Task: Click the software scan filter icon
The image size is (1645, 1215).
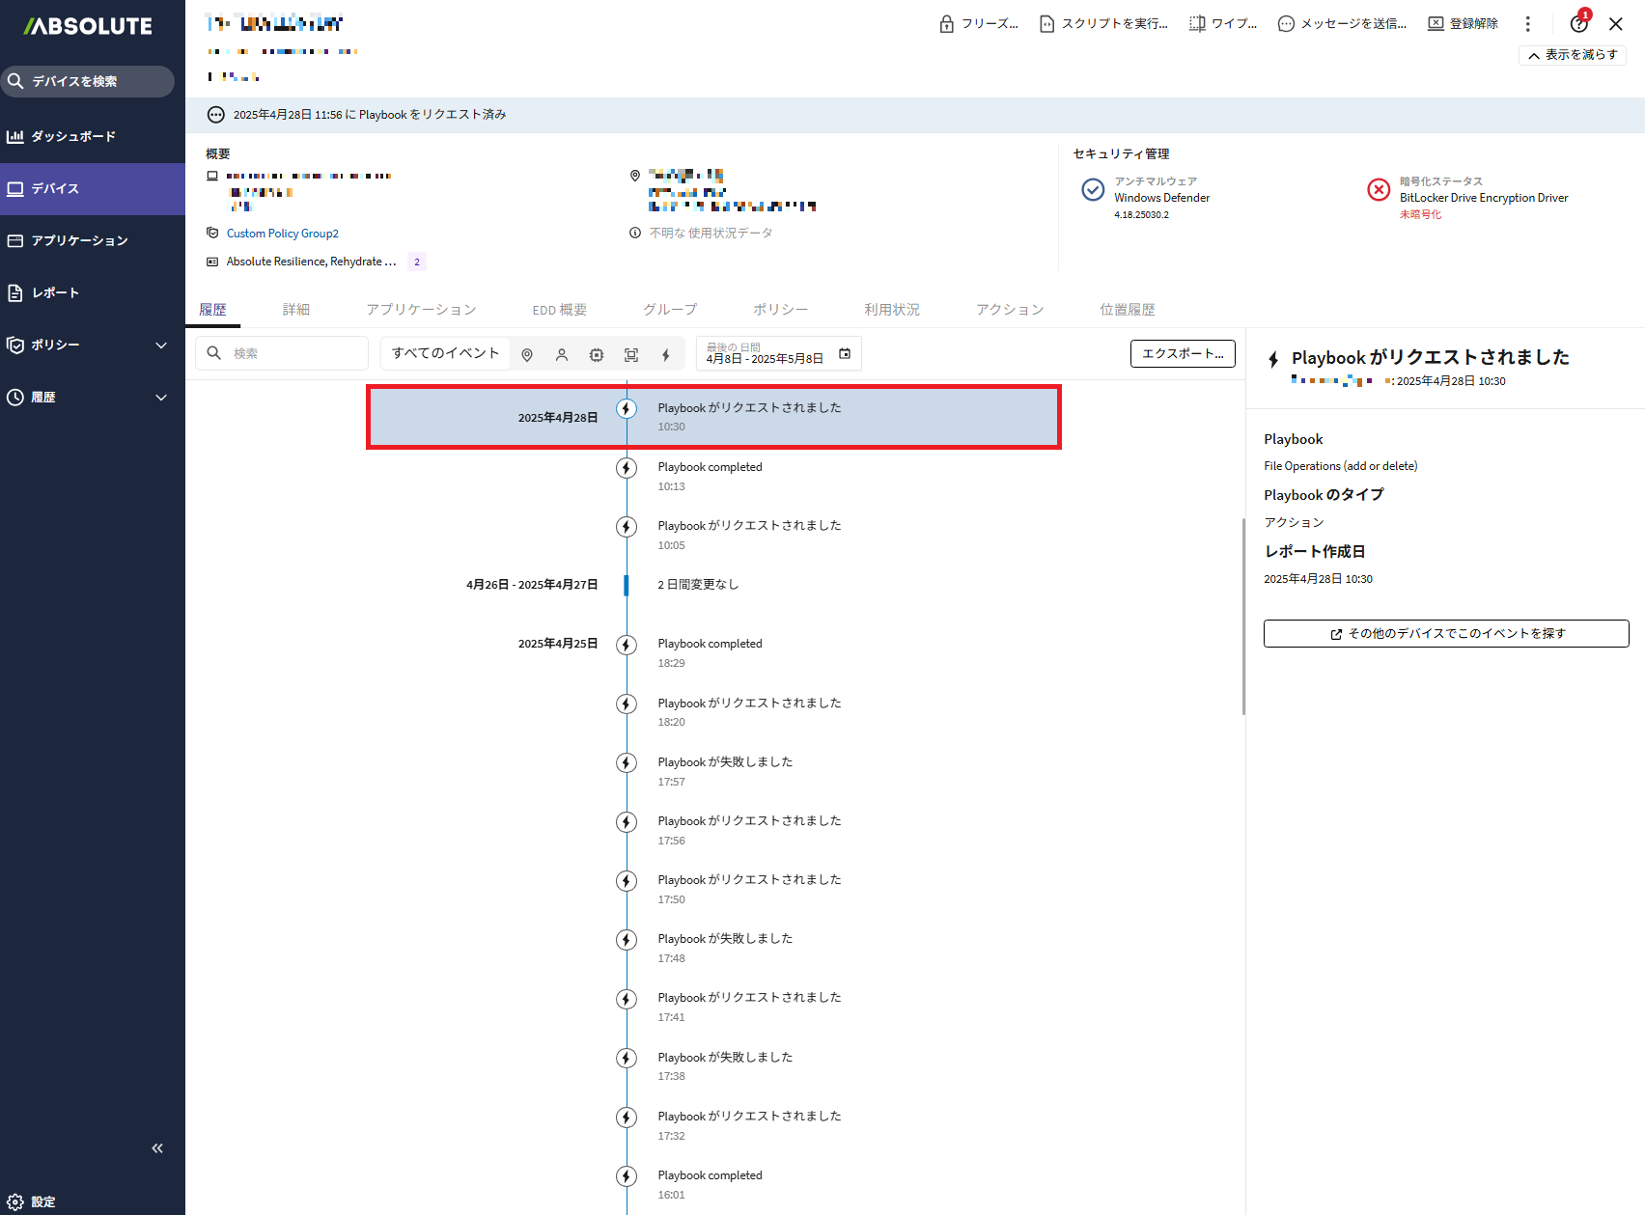Action: tap(631, 355)
